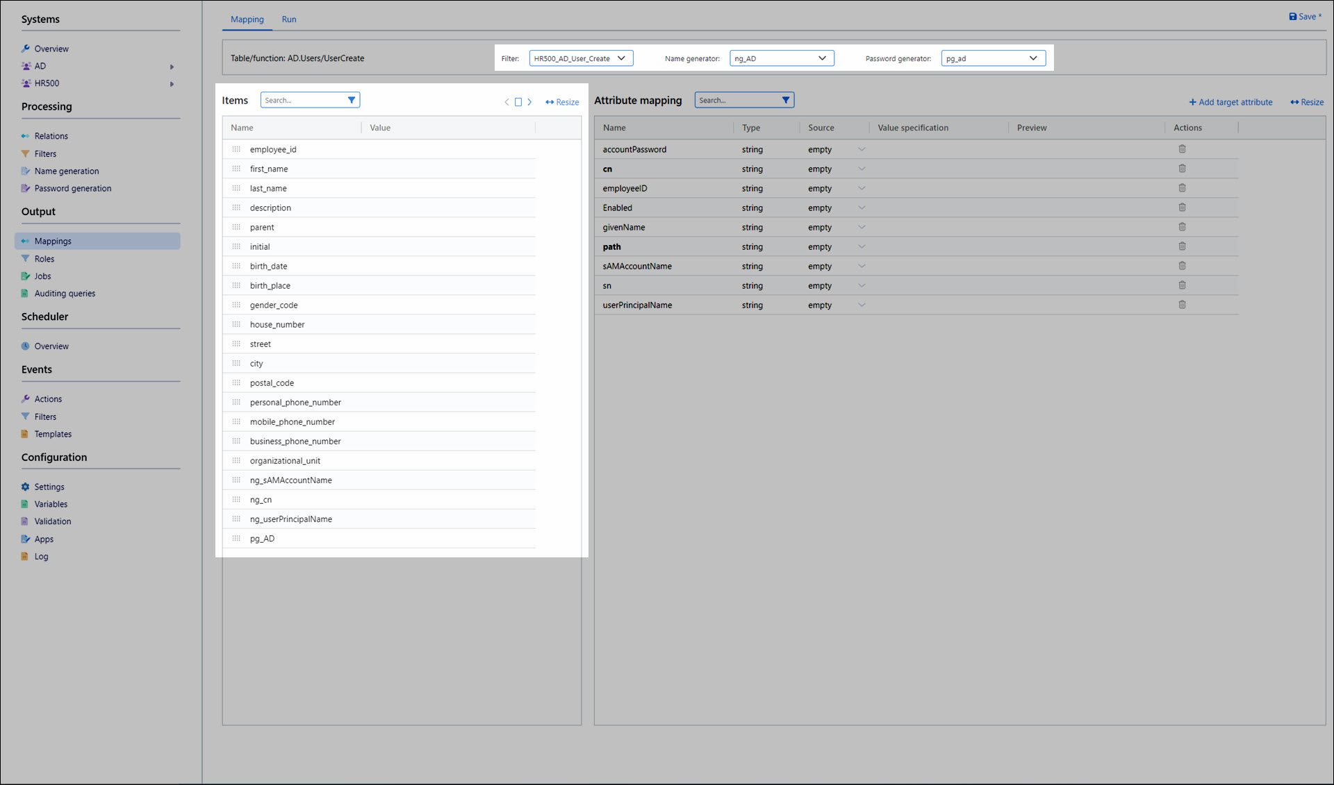Click trash icon for userPrincipalName row
This screenshot has width=1334, height=785.
tap(1182, 305)
